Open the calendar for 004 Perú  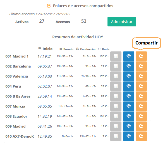pyautogui.click(x=116, y=86)
